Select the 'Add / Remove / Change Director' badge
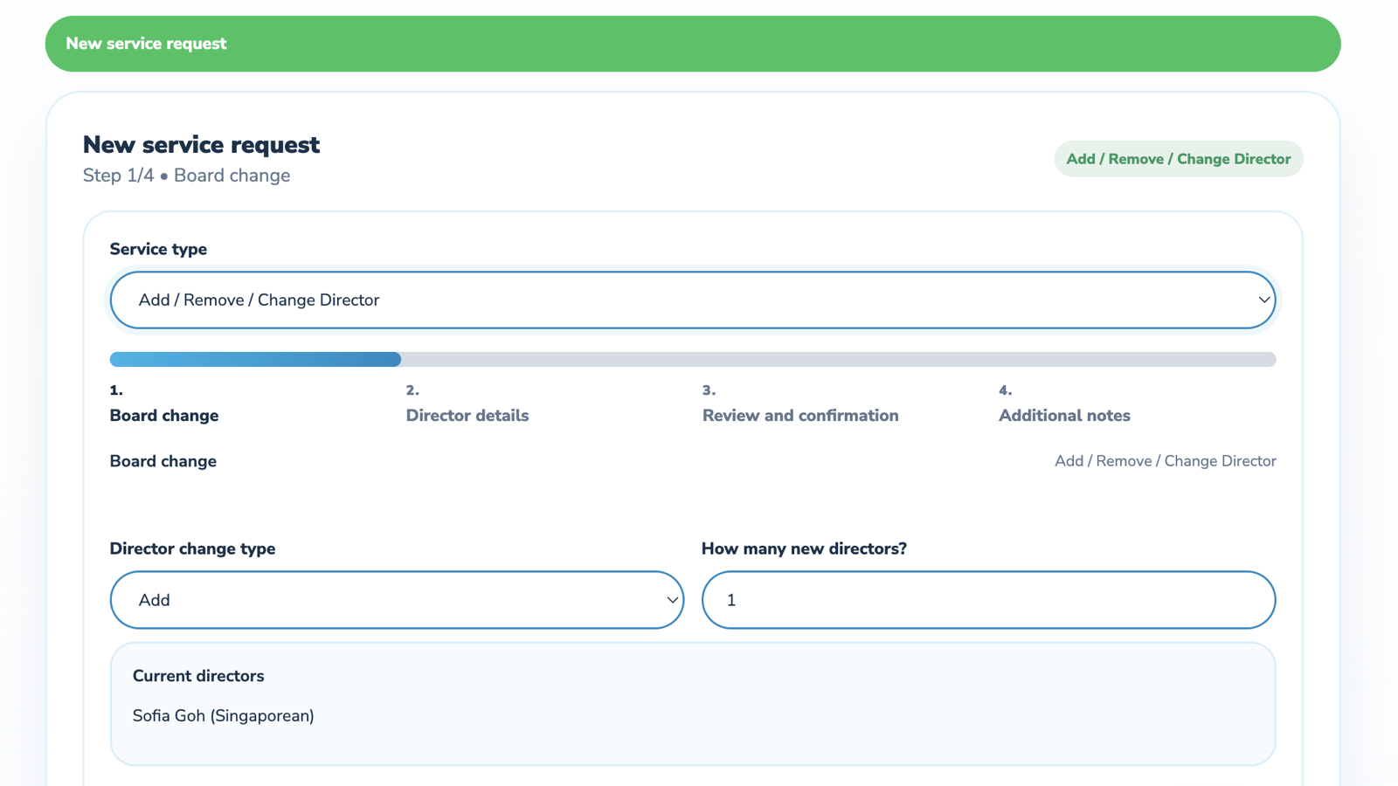The image size is (1398, 786). click(x=1178, y=159)
